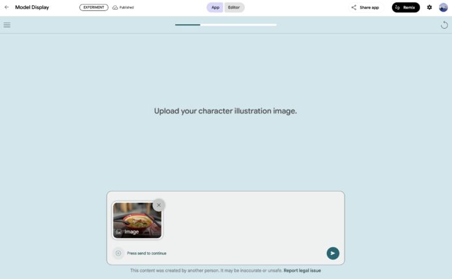Click the EXPERIMENT badge
This screenshot has width=452, height=279.
(94, 7)
